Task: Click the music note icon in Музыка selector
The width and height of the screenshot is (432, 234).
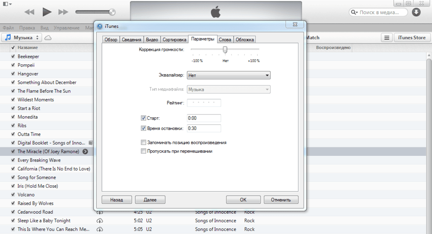Action: (8, 38)
